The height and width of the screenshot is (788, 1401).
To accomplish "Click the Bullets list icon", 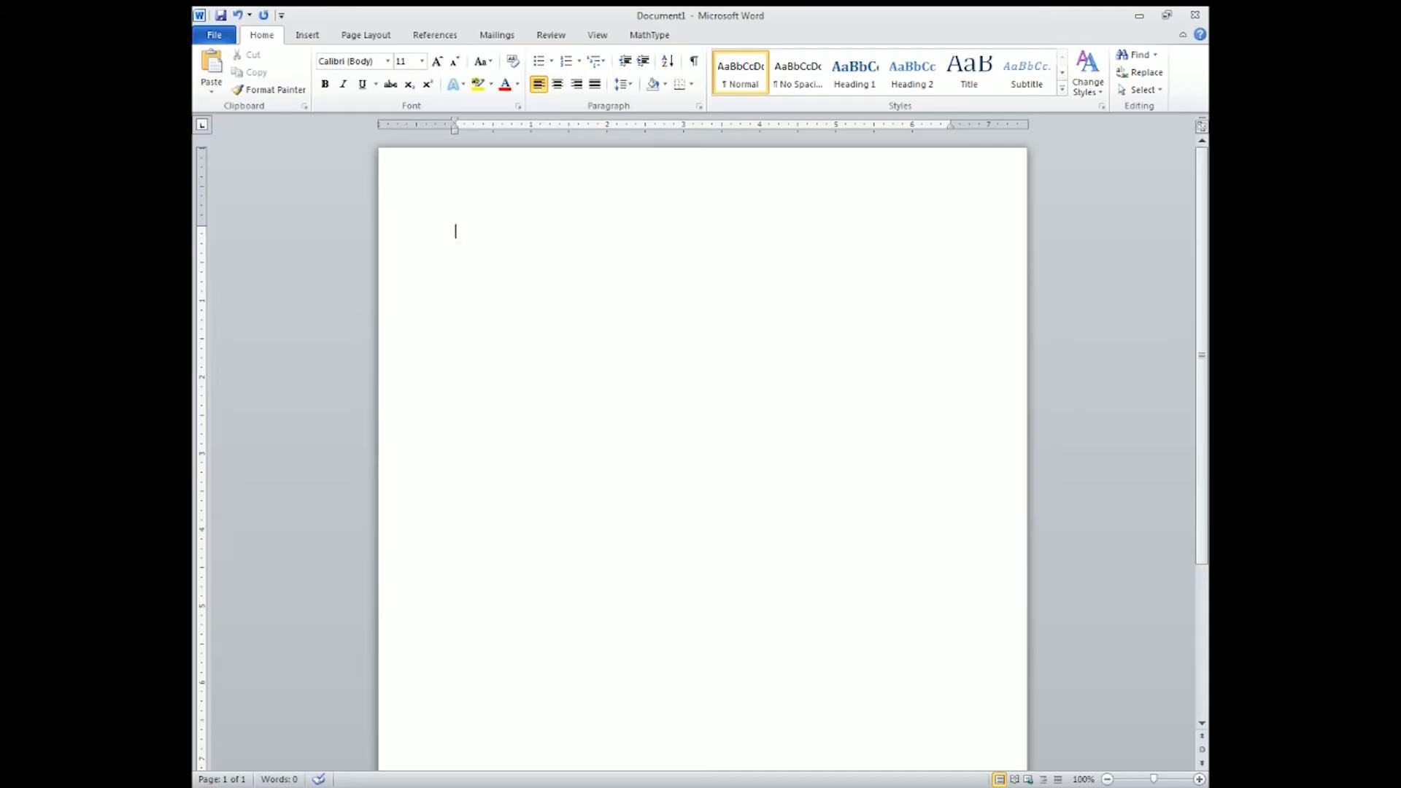I will pyautogui.click(x=539, y=61).
